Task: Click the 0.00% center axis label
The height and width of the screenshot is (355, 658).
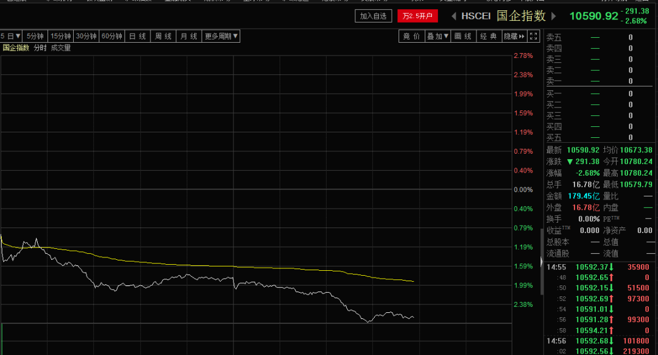Action: point(523,190)
